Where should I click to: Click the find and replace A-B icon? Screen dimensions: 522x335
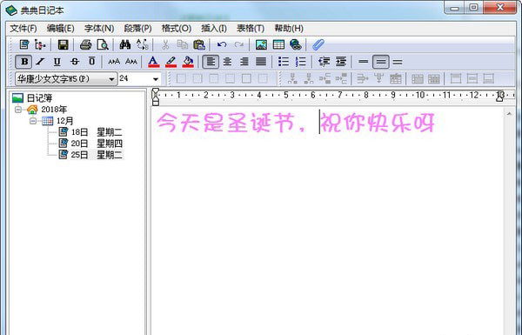point(143,44)
